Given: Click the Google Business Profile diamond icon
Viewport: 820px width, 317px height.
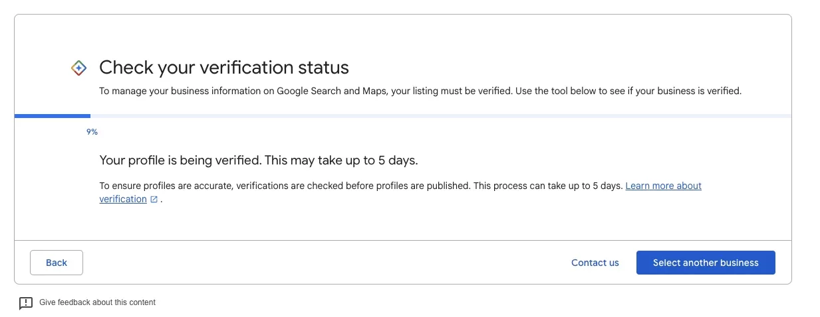Looking at the screenshot, I should click(78, 68).
